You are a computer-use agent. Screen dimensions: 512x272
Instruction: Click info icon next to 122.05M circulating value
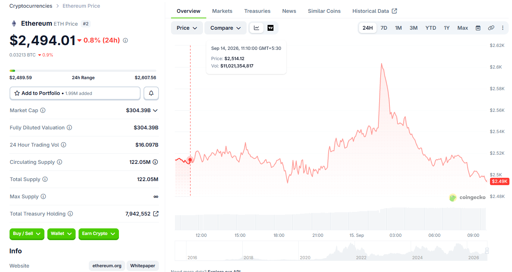(x=155, y=162)
